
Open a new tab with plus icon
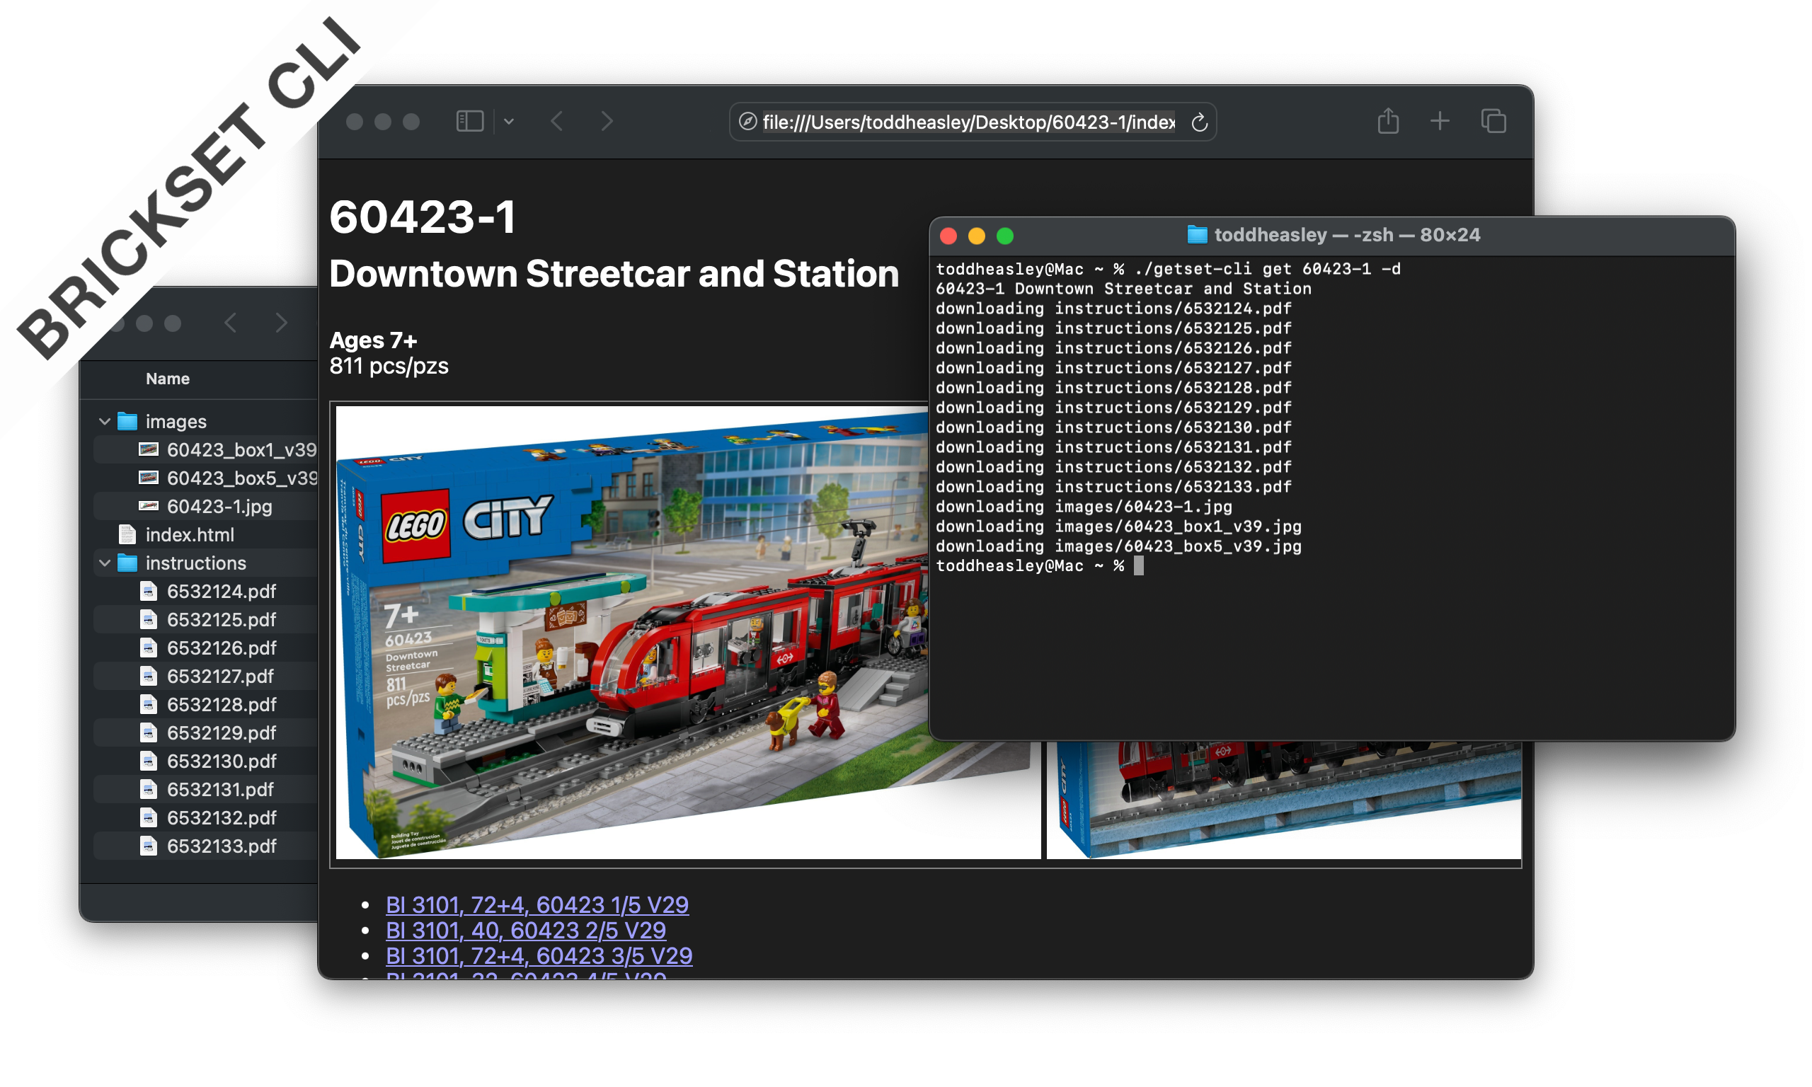coord(1439,121)
